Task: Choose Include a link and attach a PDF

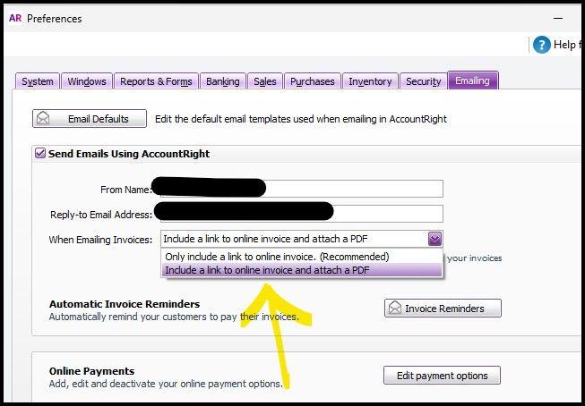Action: pyautogui.click(x=266, y=270)
